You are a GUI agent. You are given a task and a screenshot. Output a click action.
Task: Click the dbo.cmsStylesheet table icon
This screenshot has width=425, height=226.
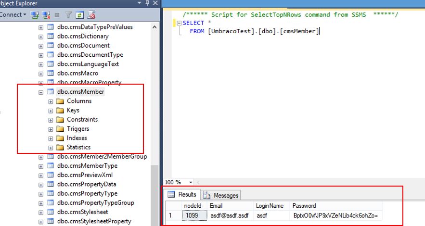(51, 212)
